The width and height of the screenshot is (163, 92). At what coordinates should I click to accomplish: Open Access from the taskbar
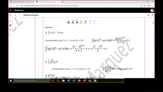[x=85, y=81]
